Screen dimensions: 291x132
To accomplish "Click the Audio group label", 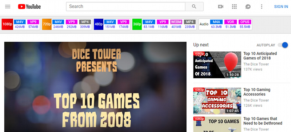I will pyautogui.click(x=204, y=24).
